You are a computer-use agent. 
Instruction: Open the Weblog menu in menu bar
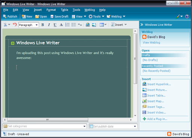tap(90, 10)
